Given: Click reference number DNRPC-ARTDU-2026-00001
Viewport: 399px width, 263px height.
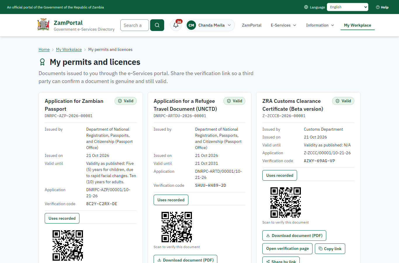Looking at the screenshot, I should click(x=180, y=116).
